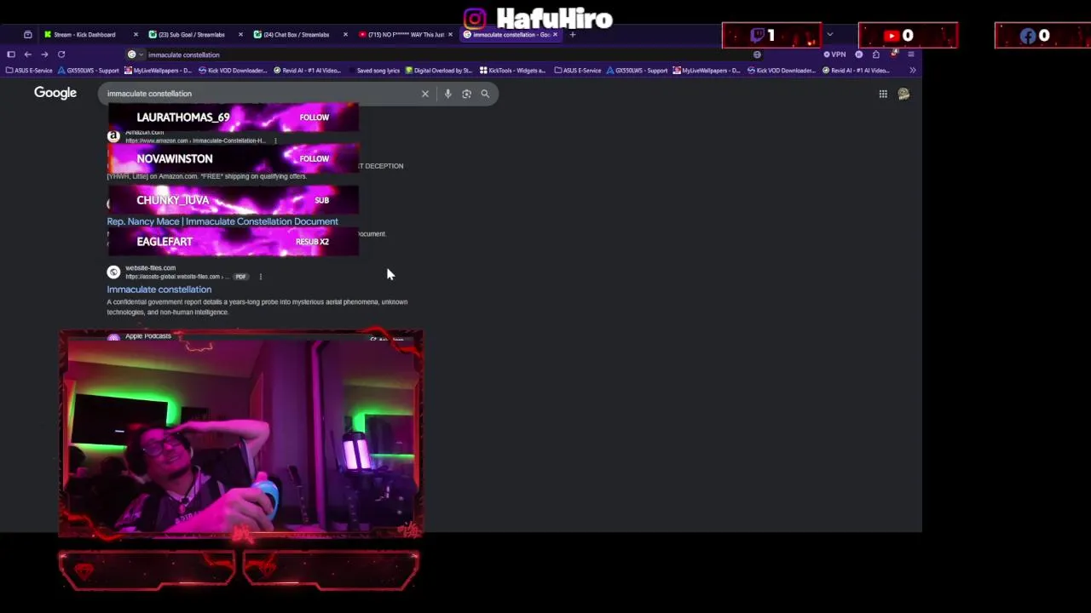Open the KickTools - Widgets bookmark
1091x613 pixels.
click(x=512, y=71)
